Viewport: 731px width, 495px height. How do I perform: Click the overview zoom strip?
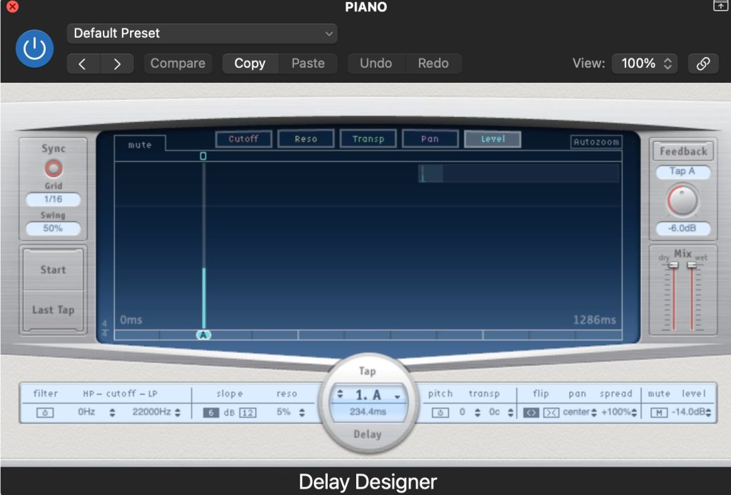pos(520,173)
